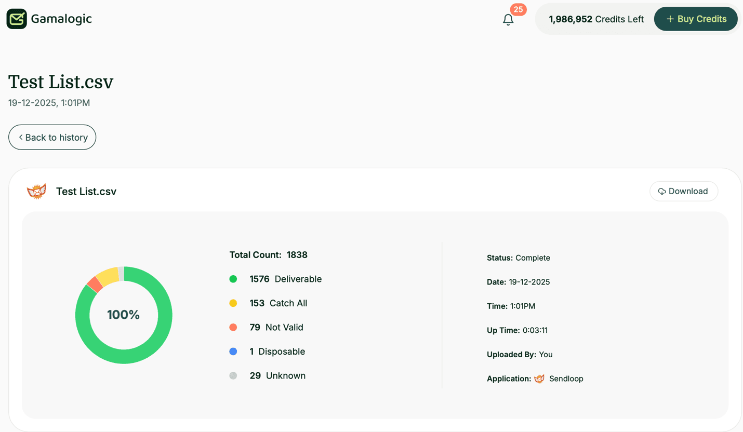Click the 100% label inside the donut chart
This screenshot has width=743, height=432.
coord(124,315)
